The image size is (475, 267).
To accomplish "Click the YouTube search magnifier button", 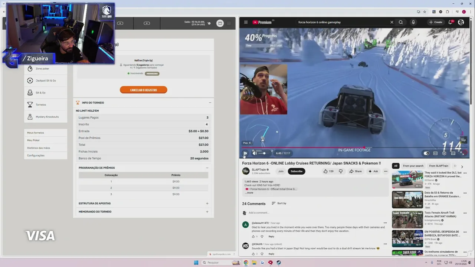I will pos(401,22).
